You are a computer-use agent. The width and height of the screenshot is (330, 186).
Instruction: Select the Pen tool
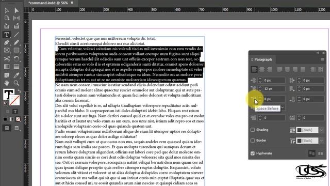(7, 42)
